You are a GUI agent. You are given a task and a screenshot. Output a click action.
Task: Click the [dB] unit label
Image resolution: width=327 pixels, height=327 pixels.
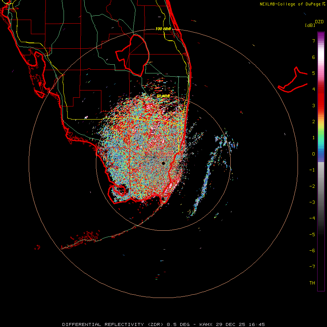[310, 25]
